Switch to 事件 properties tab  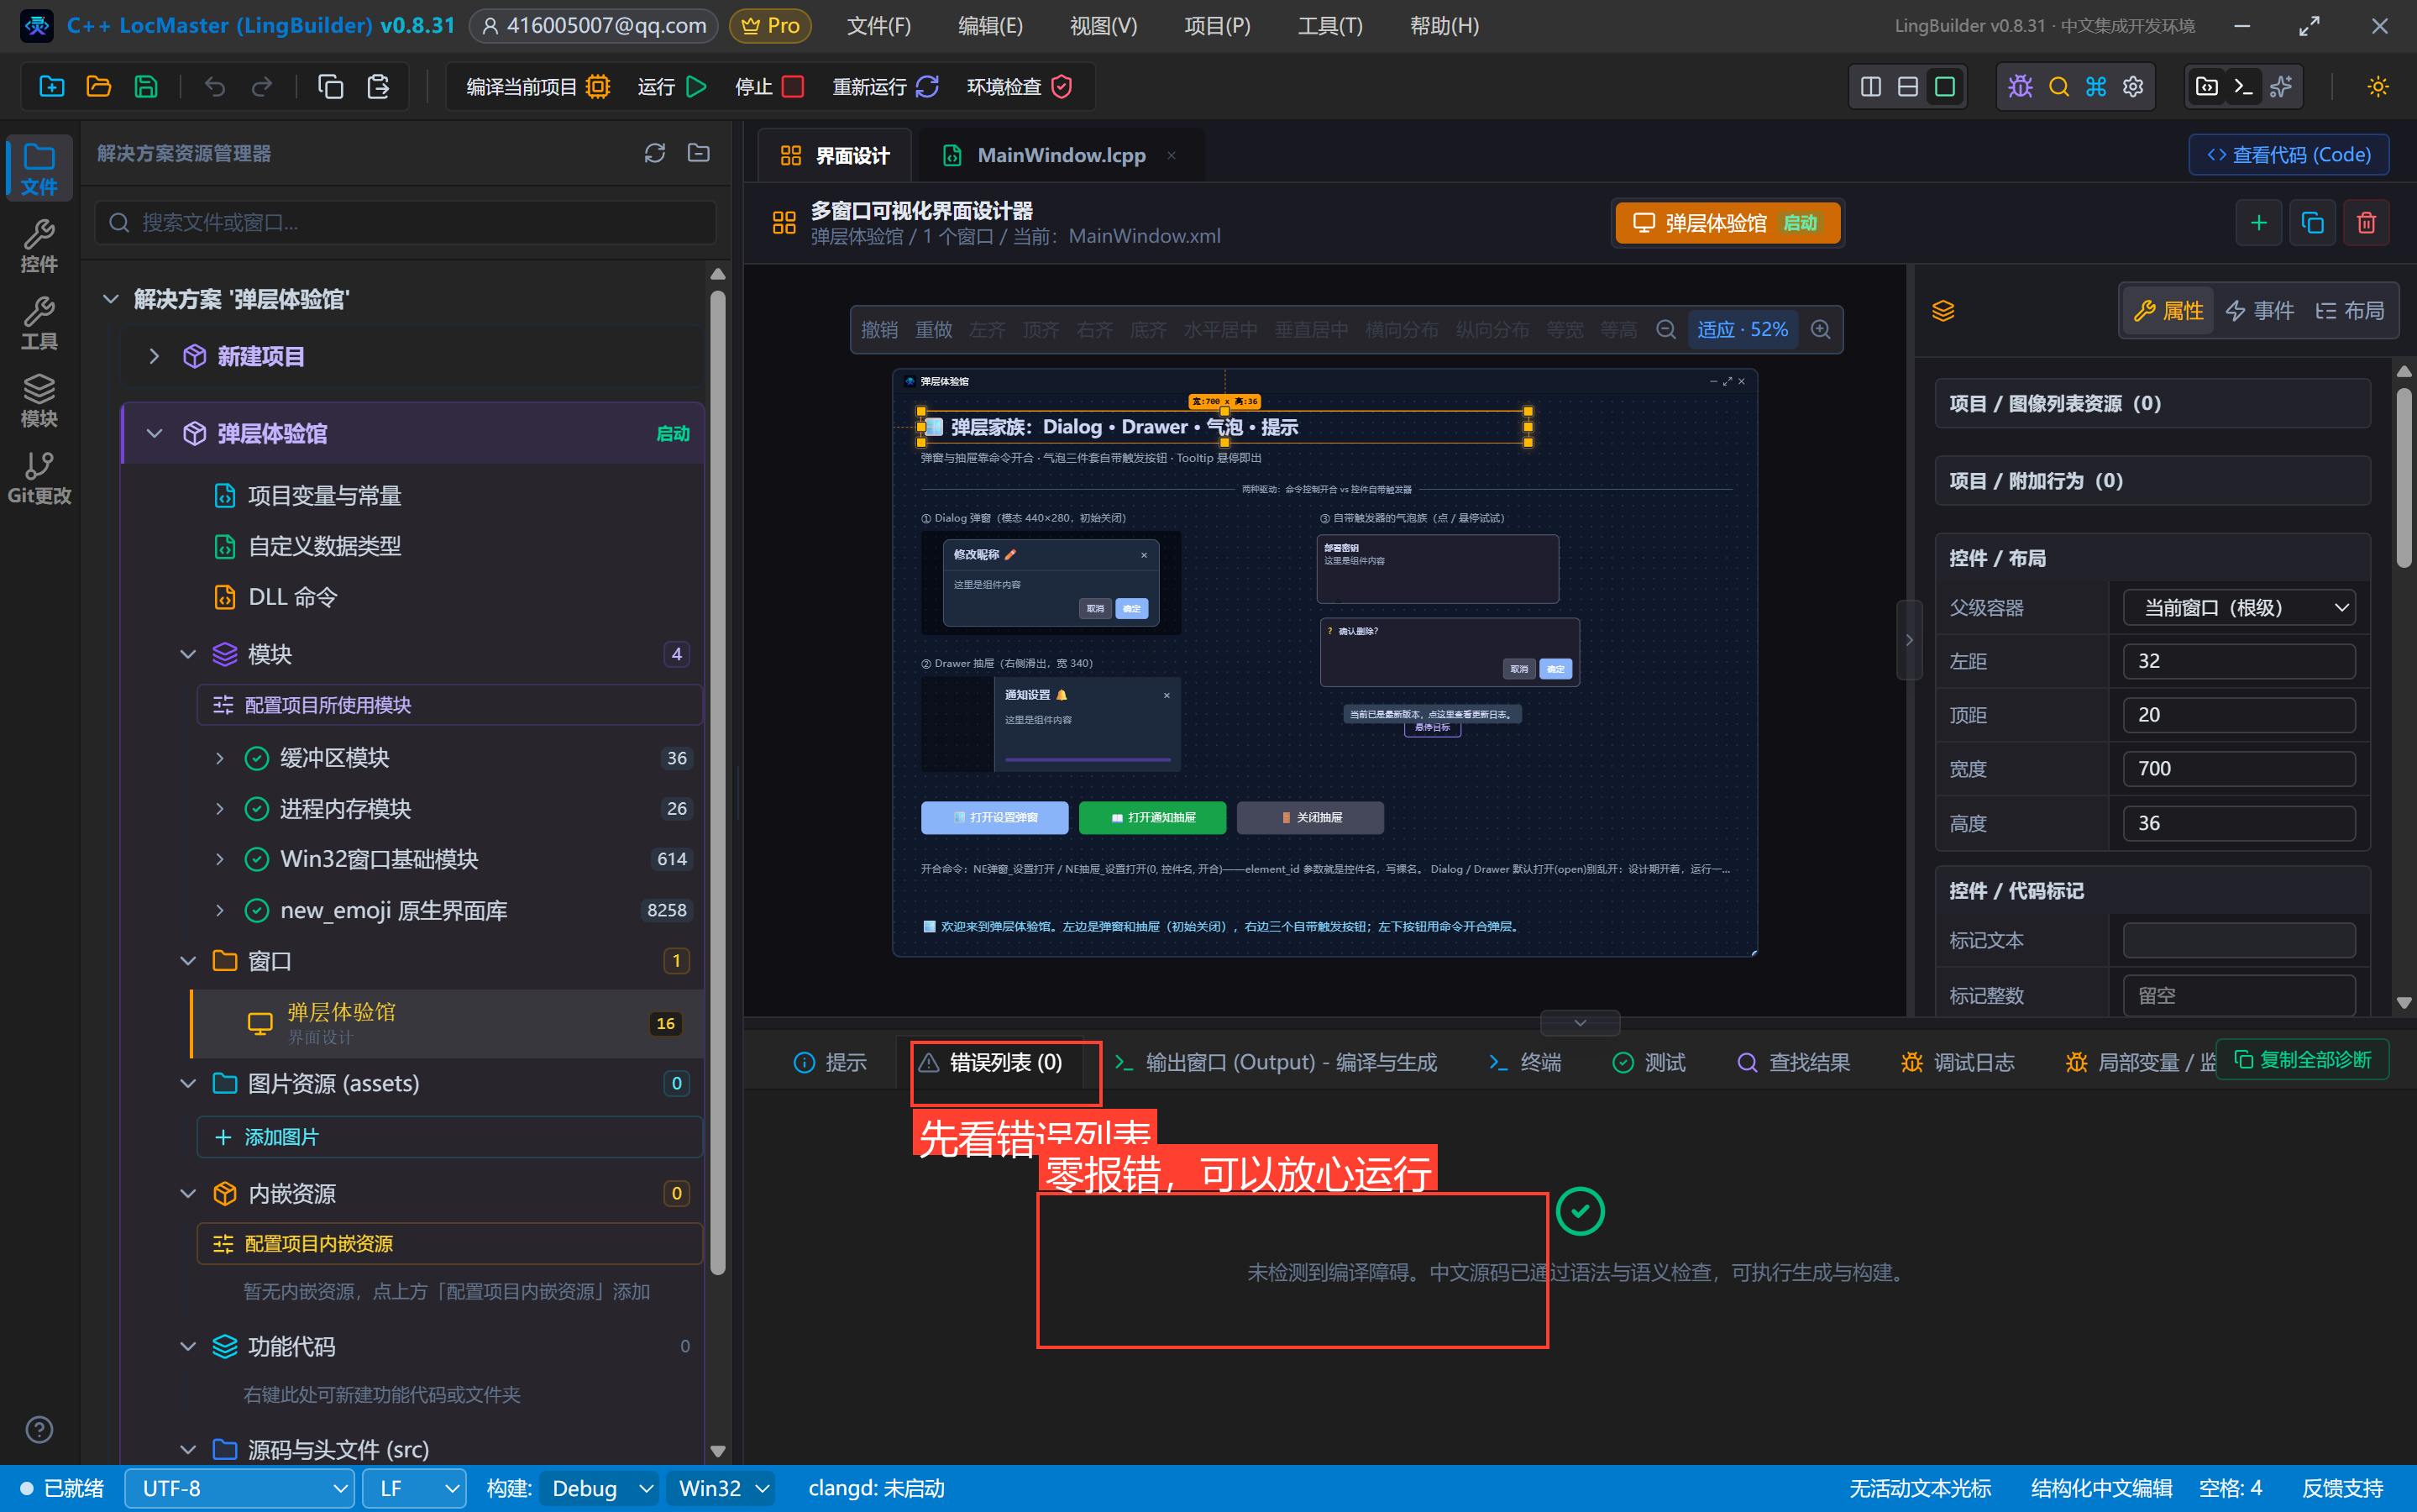[2258, 311]
